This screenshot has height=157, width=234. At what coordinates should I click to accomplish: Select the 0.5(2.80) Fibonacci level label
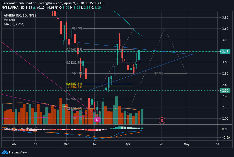76,73
